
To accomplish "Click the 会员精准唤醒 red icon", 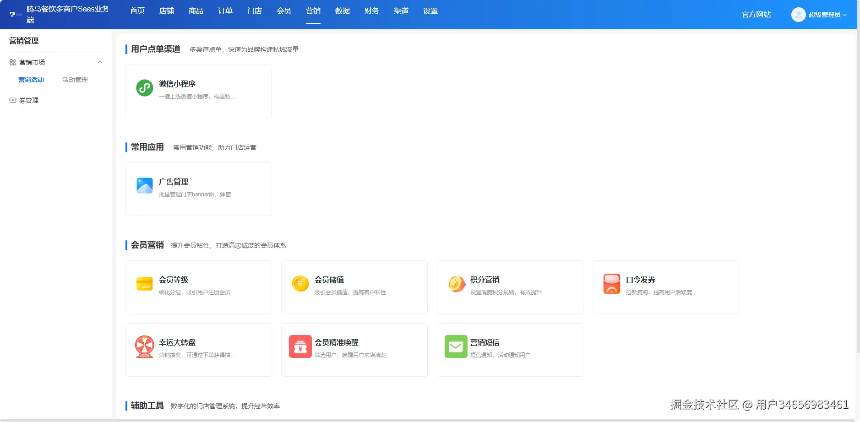I will [x=300, y=346].
